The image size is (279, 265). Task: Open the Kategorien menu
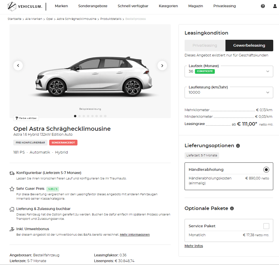click(168, 6)
